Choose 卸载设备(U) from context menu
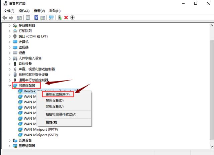The image size is (214, 155). 55,107
